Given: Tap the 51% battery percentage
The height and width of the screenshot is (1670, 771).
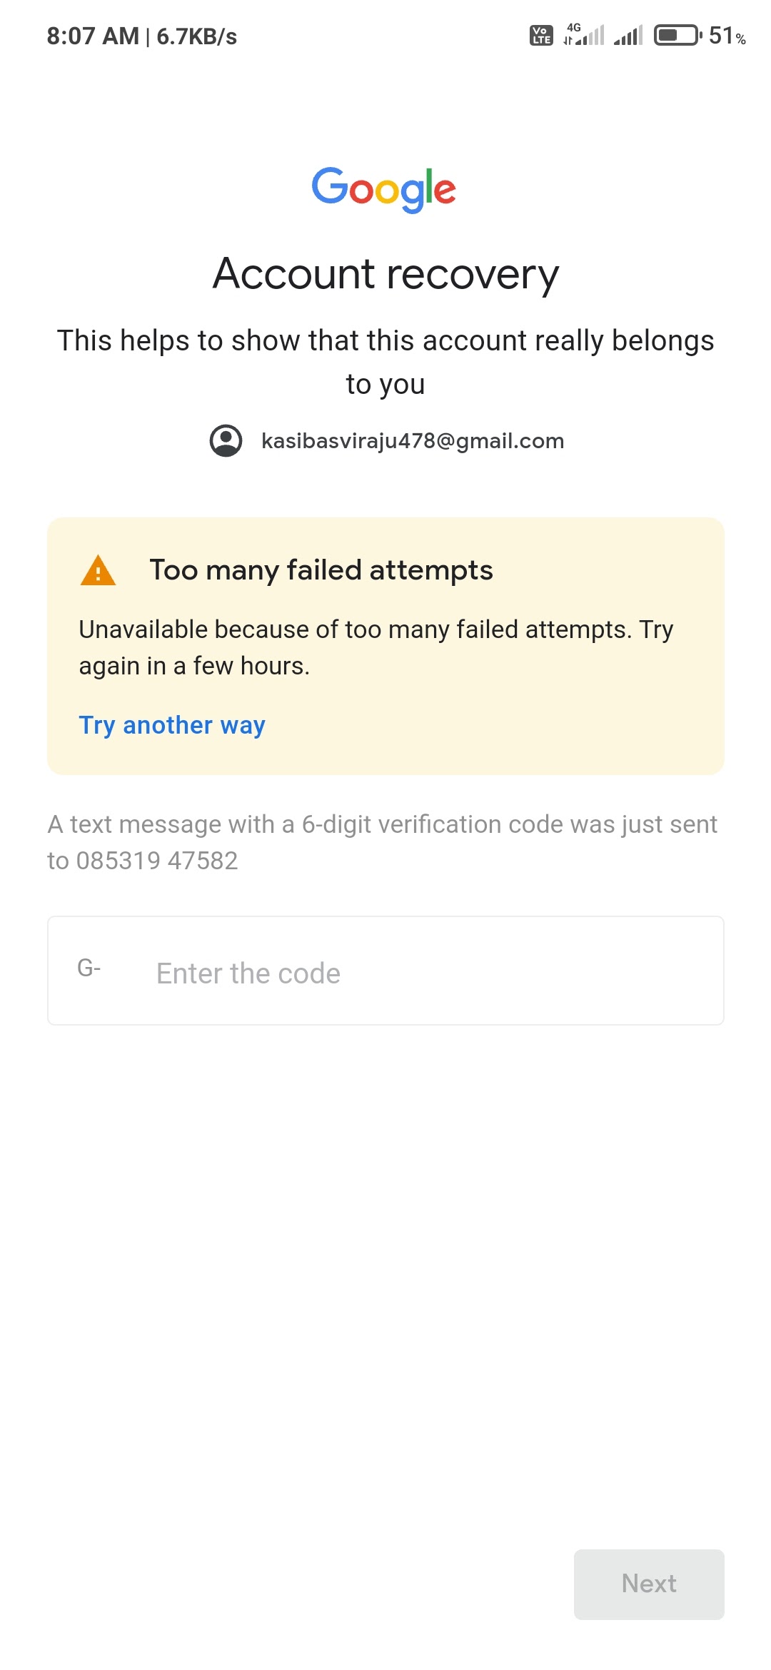Looking at the screenshot, I should pos(727,36).
